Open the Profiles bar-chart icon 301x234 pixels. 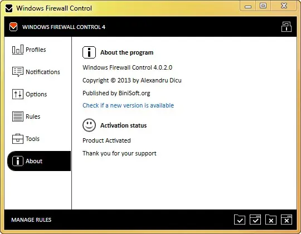(x=18, y=50)
